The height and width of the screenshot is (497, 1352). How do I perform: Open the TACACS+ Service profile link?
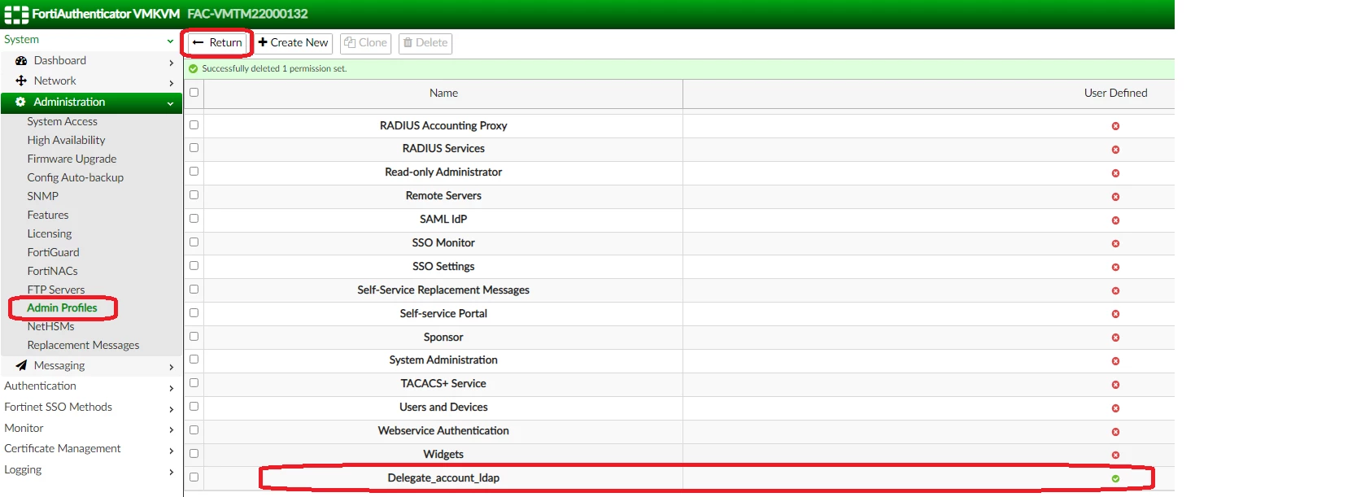click(443, 384)
